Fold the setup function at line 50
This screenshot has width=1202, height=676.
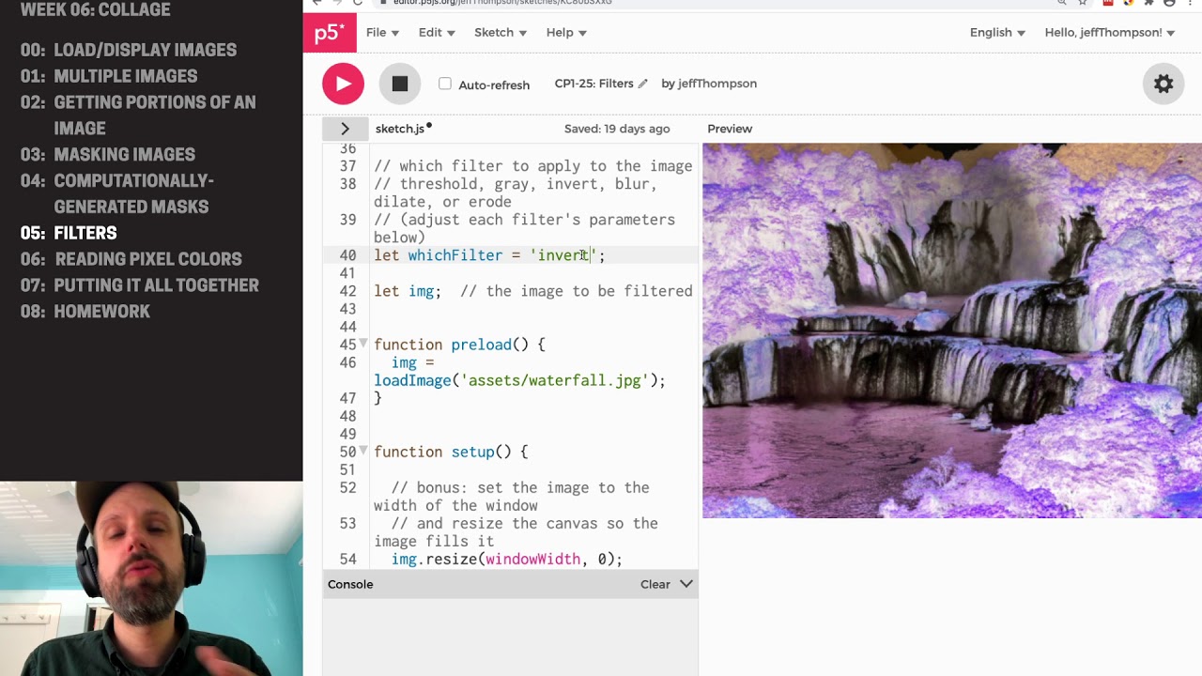[363, 451]
